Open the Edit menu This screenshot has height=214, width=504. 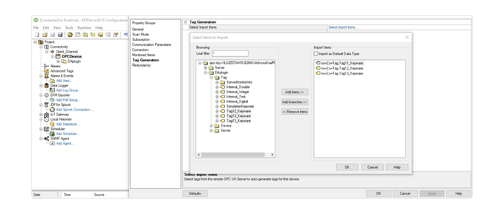[46, 28]
